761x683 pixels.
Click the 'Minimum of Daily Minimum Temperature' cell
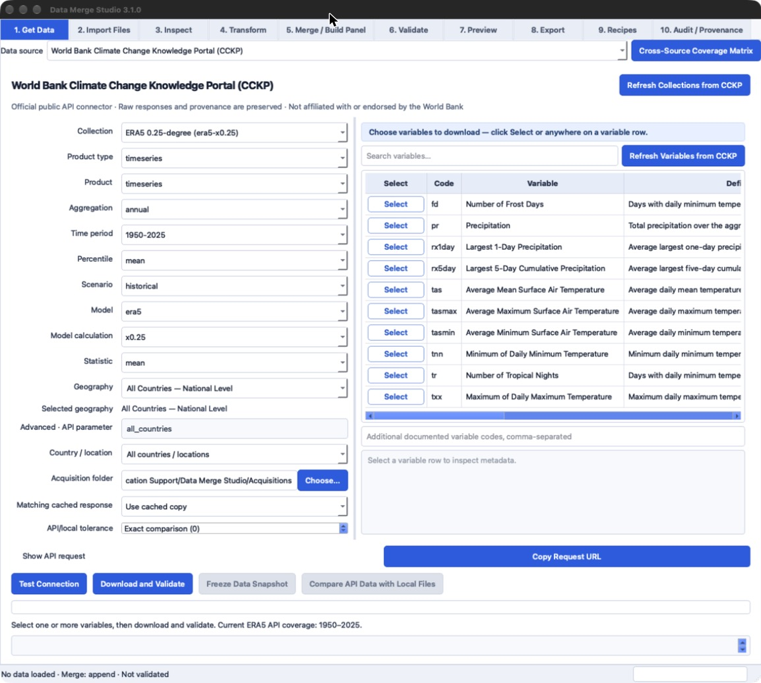(x=542, y=353)
